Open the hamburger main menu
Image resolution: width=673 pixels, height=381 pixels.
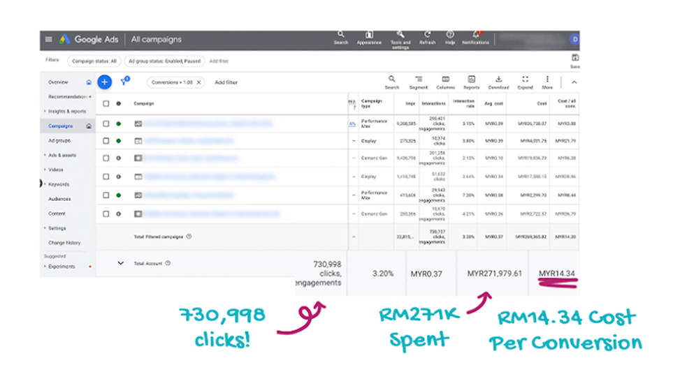tap(48, 40)
